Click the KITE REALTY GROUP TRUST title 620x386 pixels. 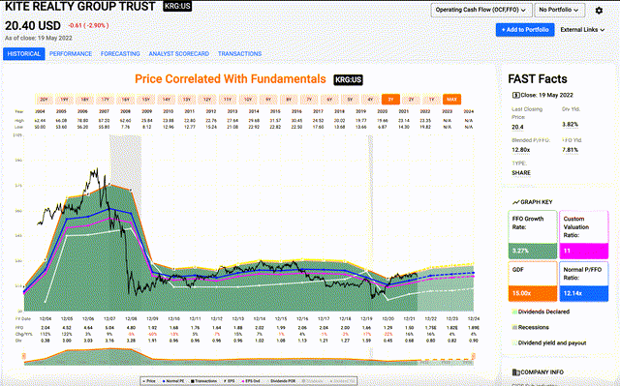[x=80, y=7]
